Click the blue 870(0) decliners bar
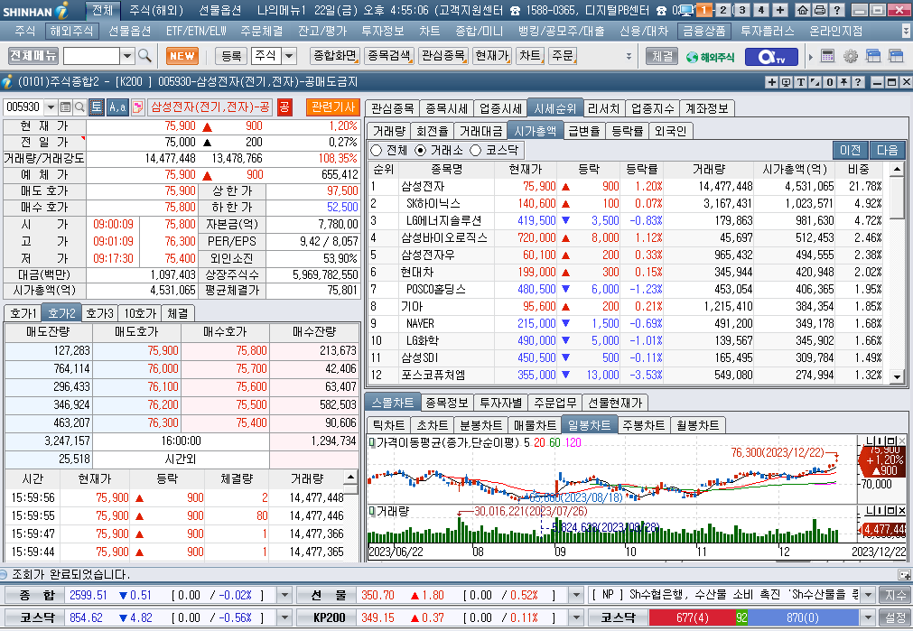The image size is (913, 631). click(802, 617)
